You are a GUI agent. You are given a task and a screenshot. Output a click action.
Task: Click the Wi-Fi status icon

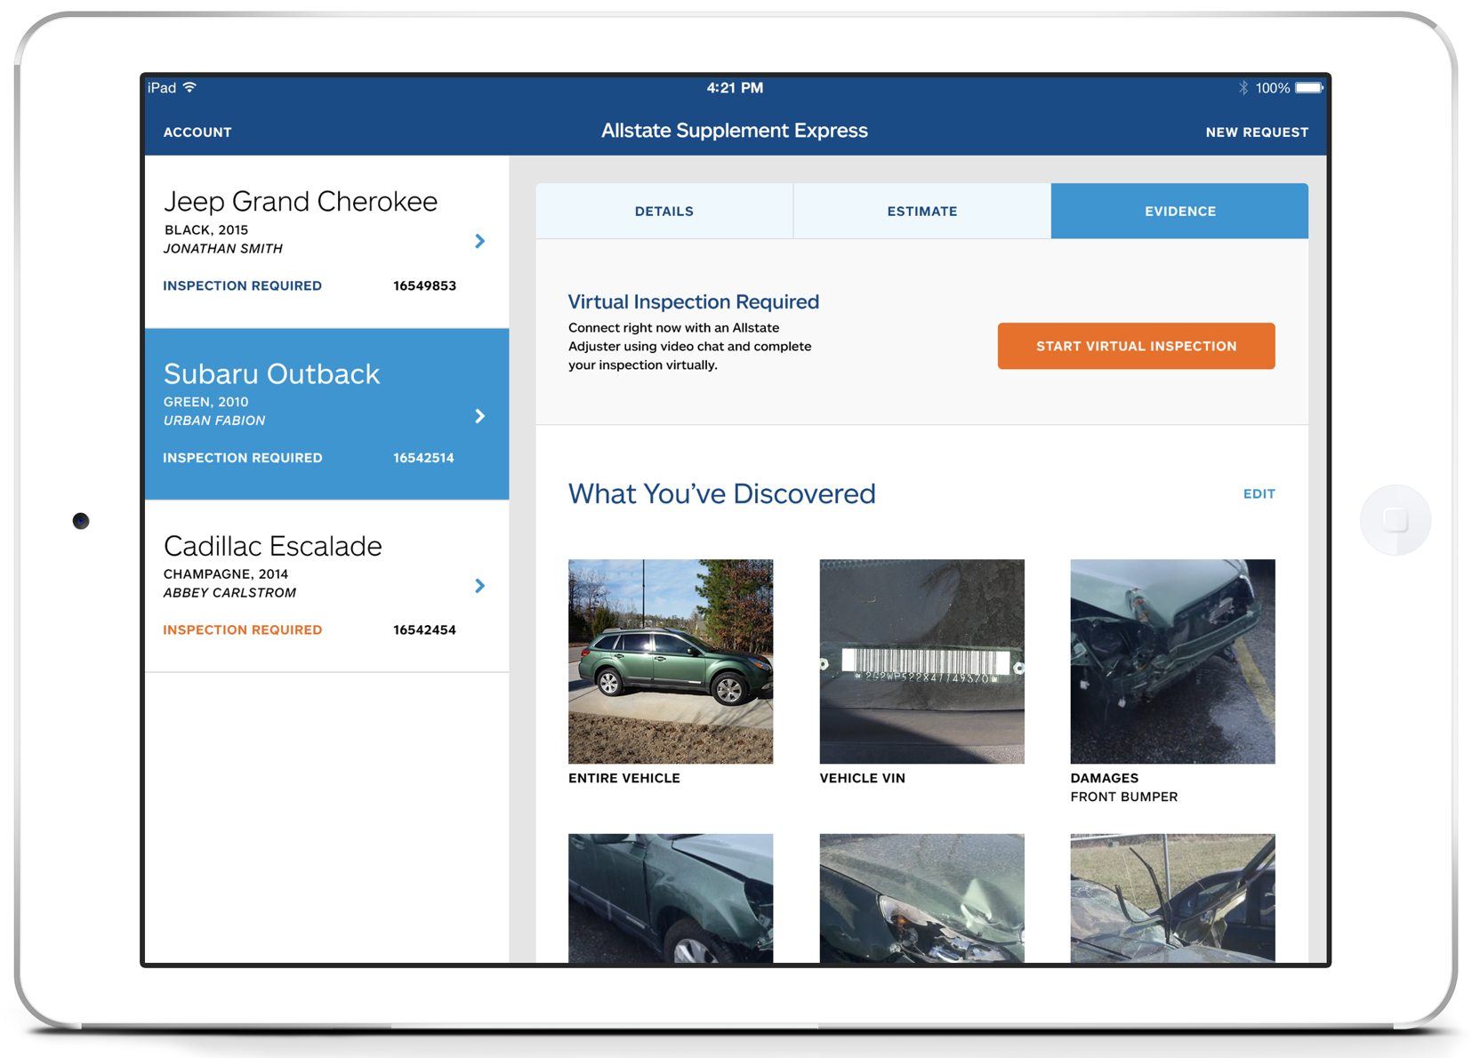pyautogui.click(x=189, y=87)
